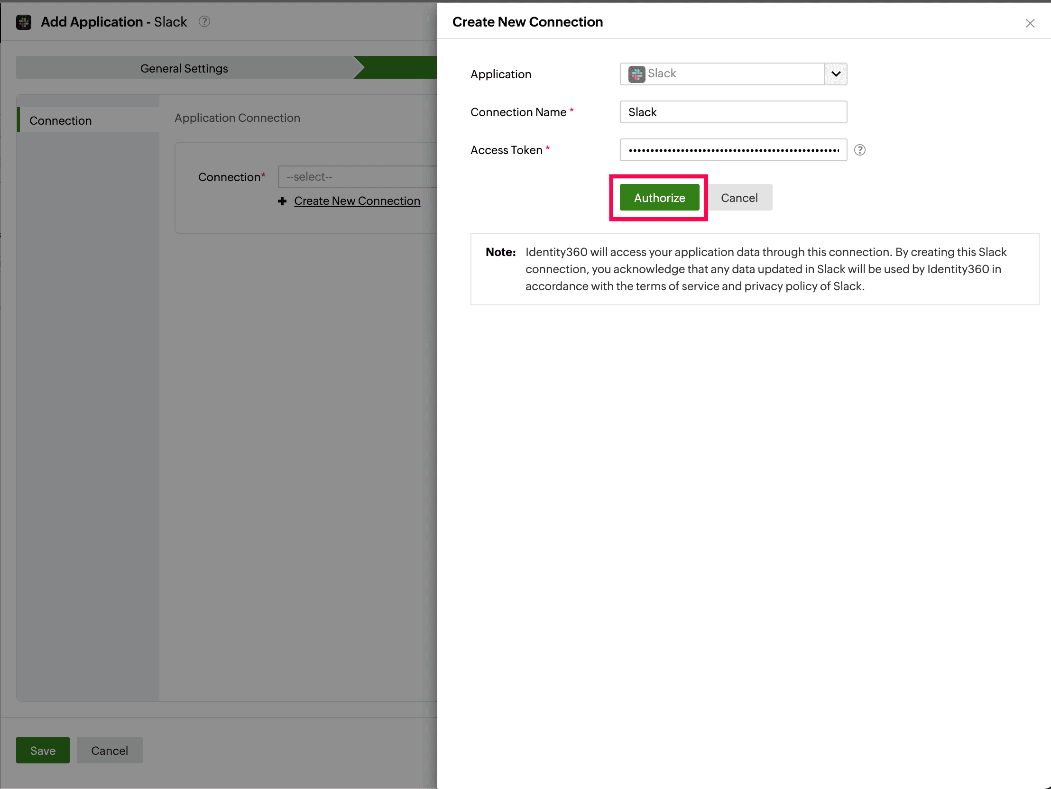Click the Authorize button
The width and height of the screenshot is (1051, 789).
coord(659,198)
